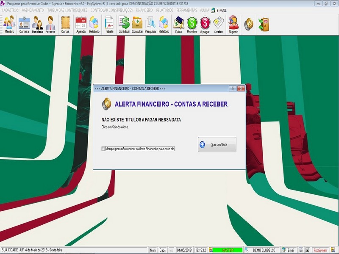339x254 pixels.
Task: Click the Sair do Alerta button
Action: [x=217, y=144]
